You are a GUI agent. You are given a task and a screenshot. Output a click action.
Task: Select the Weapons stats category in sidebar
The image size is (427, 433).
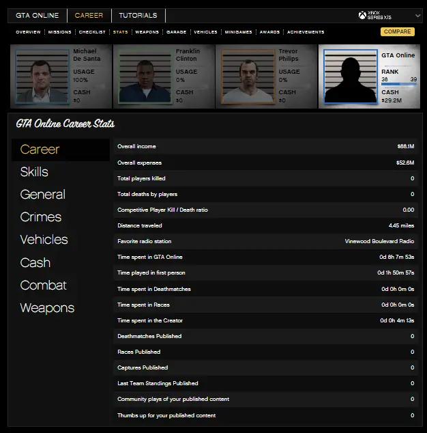coord(47,308)
